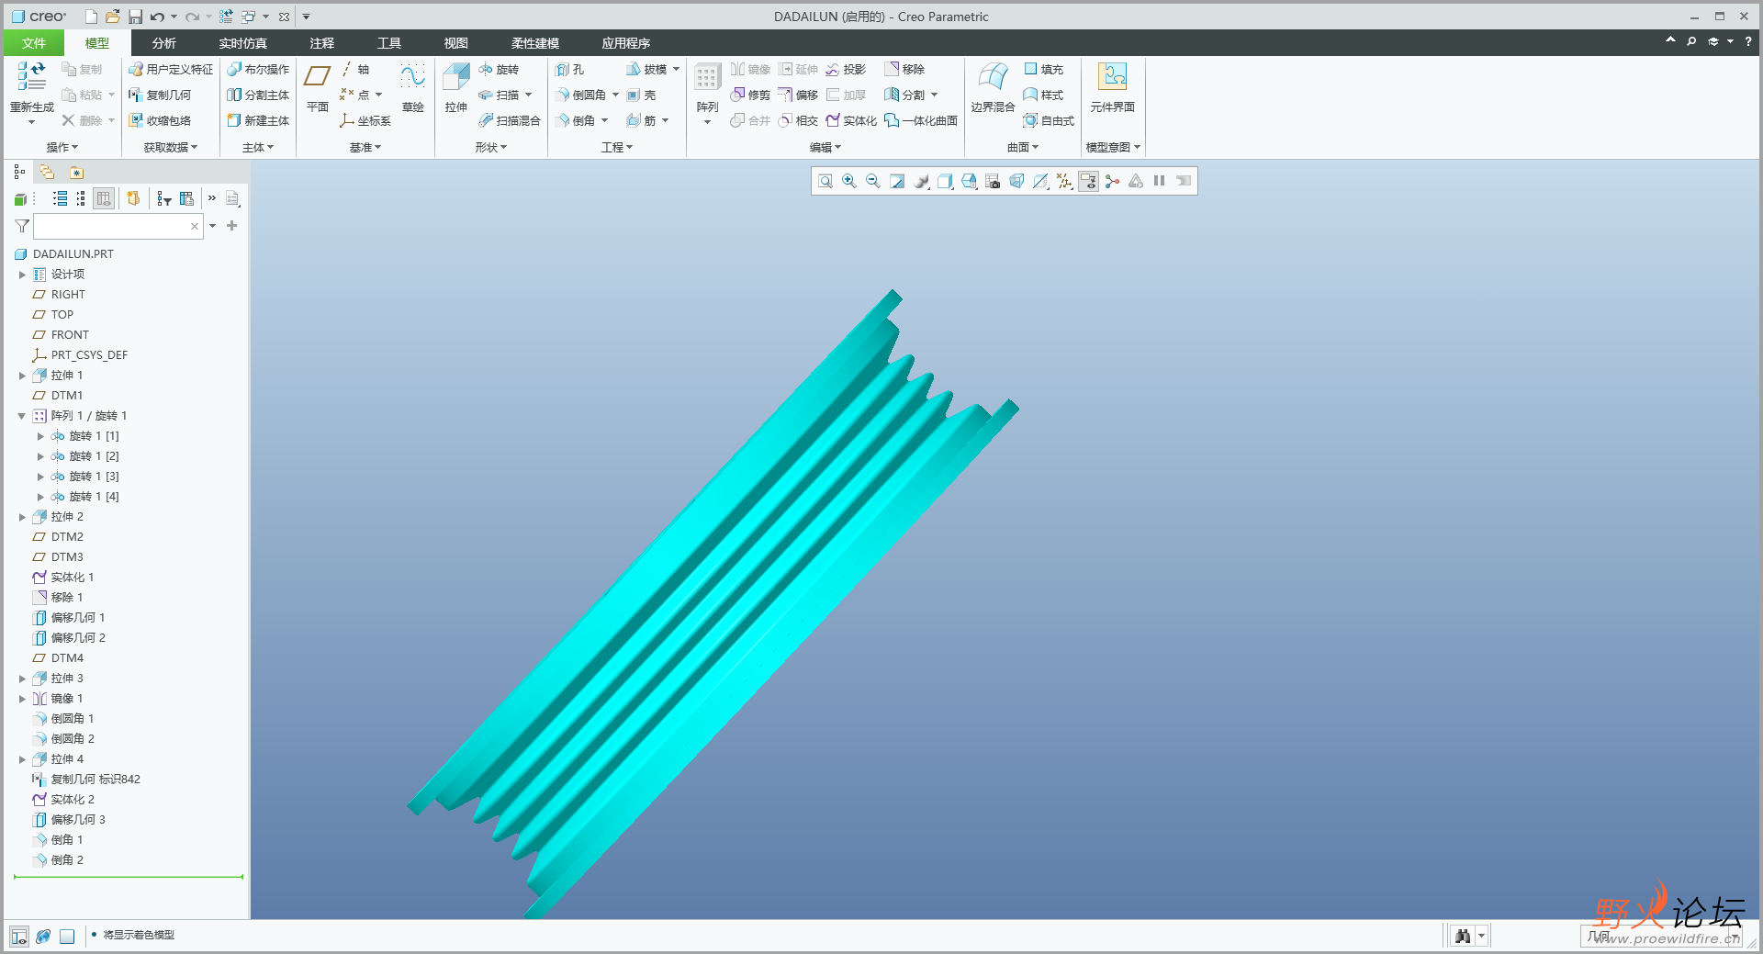Screen dimensions: 1763x954
Task: Toggle the pause simulation button
Action: (x=1160, y=181)
